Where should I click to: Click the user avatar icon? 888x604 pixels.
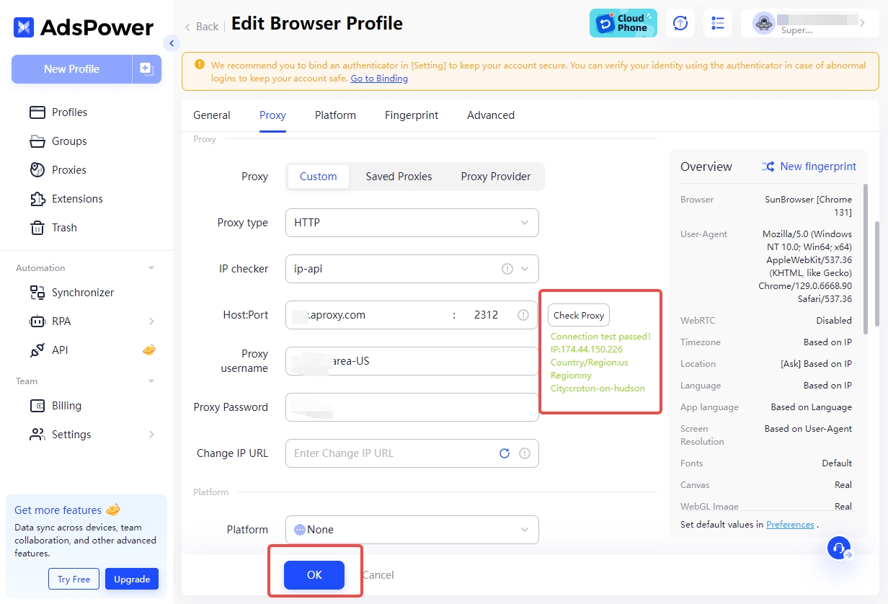(764, 23)
